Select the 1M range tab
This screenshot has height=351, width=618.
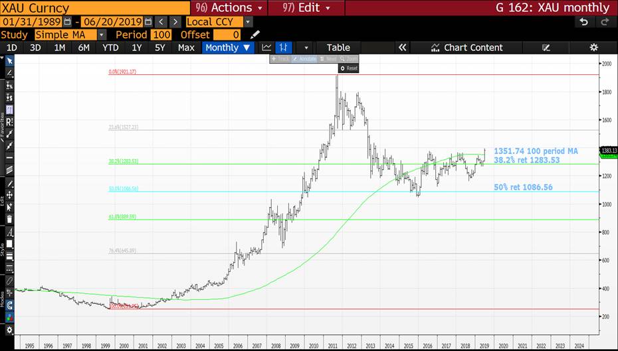coord(60,48)
